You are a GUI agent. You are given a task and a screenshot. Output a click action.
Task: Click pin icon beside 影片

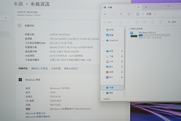122,77
